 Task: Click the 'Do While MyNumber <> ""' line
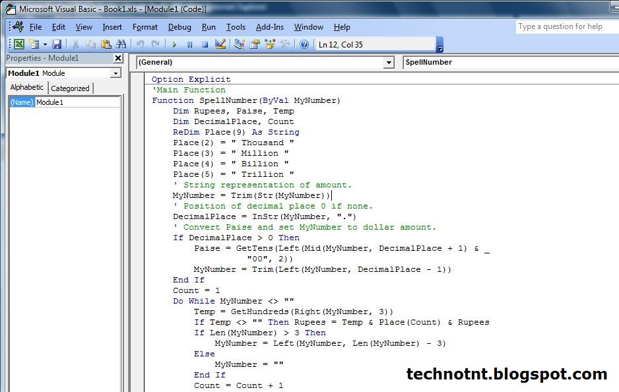234,301
